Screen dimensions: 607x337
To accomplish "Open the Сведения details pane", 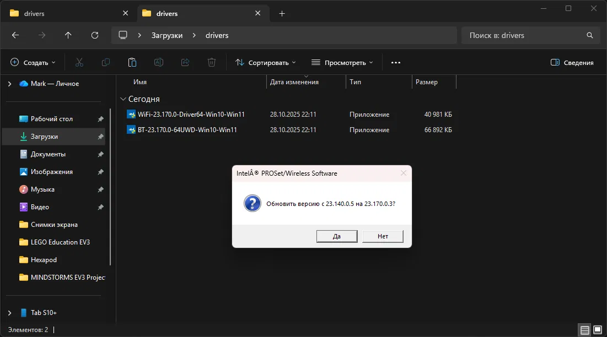I will pyautogui.click(x=572, y=62).
